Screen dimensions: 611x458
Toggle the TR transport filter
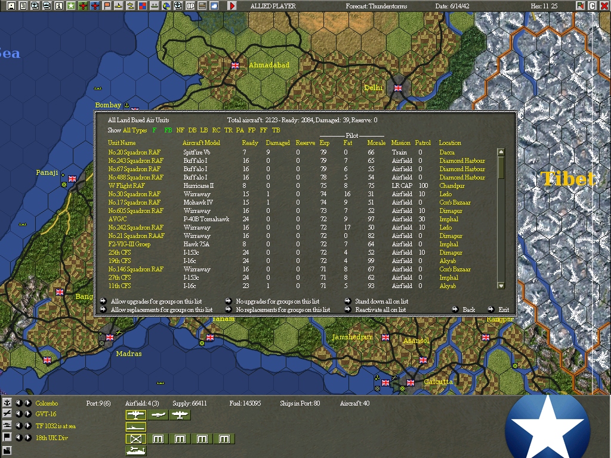click(228, 130)
